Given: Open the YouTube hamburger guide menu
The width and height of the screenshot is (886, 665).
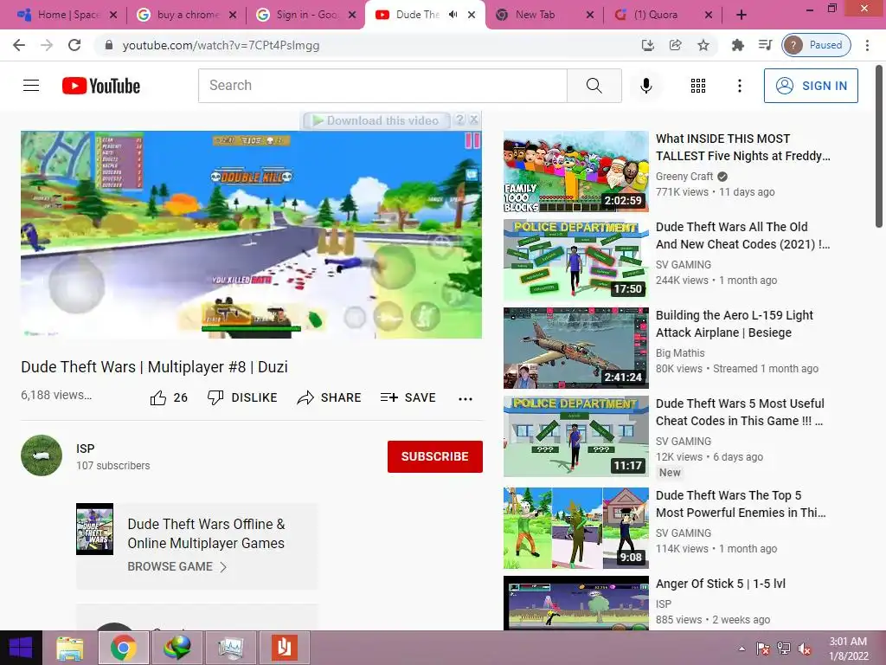Looking at the screenshot, I should (x=31, y=86).
